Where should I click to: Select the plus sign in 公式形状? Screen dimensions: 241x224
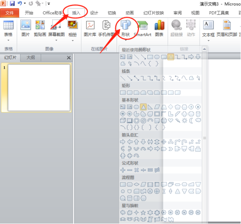click(x=123, y=170)
